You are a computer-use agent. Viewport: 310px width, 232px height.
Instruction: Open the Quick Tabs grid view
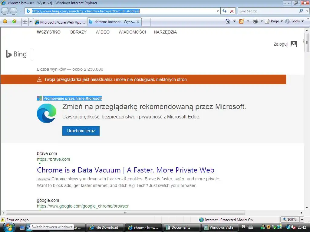25,22
